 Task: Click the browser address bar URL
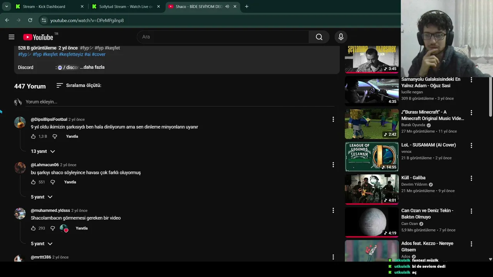click(87, 20)
